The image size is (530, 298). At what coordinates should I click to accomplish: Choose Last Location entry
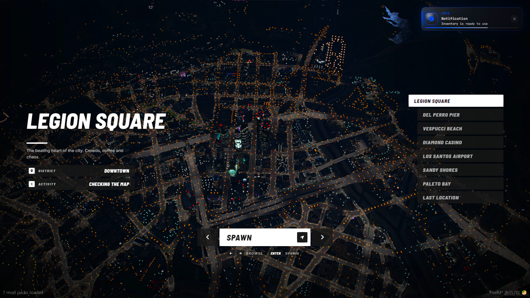(x=460, y=198)
